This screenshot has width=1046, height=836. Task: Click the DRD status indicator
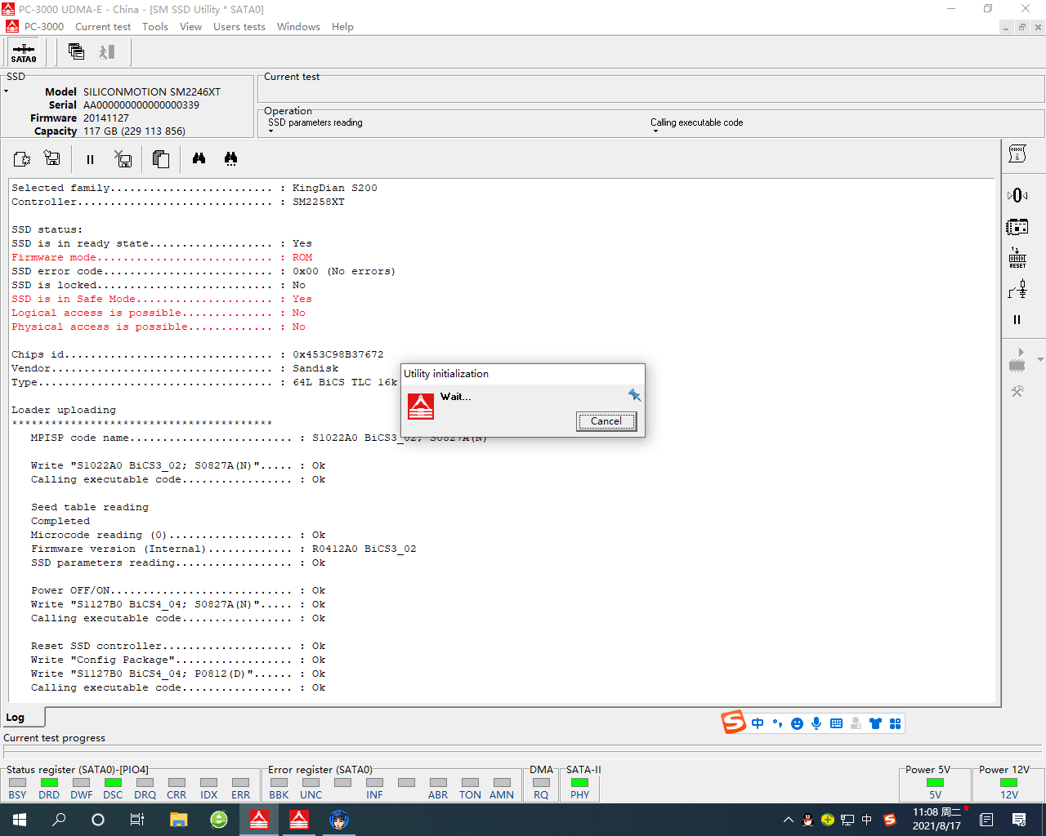point(49,782)
